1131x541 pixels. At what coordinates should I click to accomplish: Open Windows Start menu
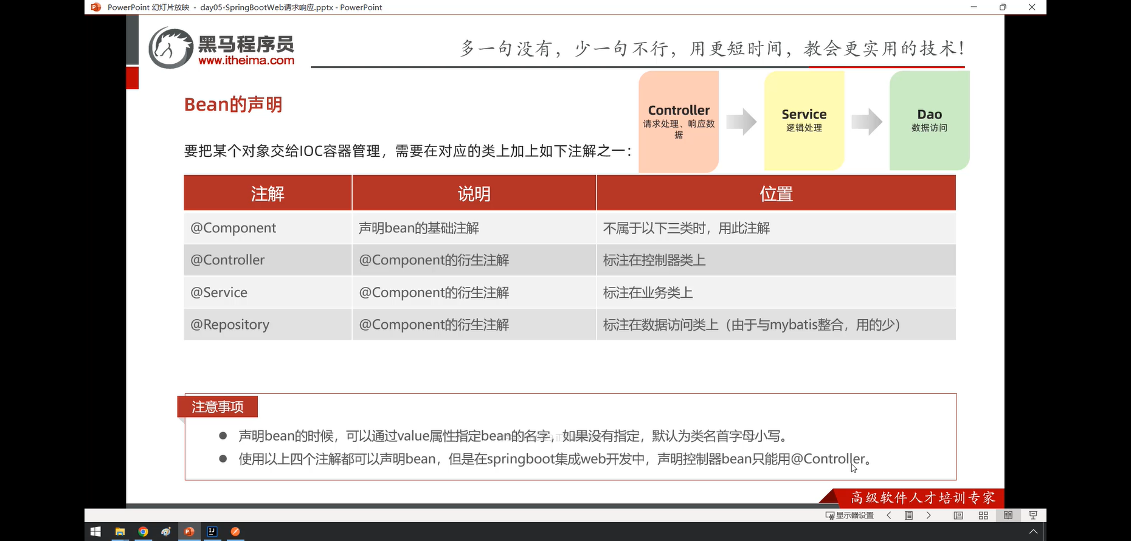pos(95,532)
